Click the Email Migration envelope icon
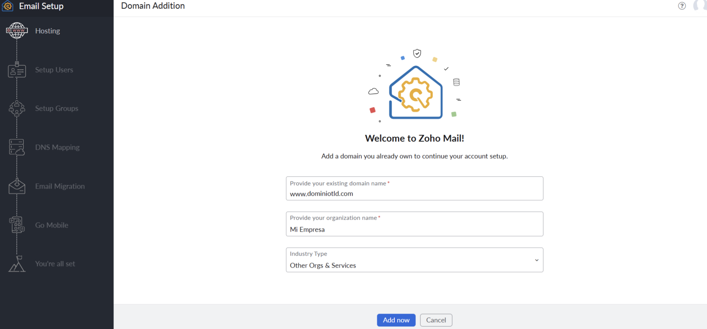 [17, 186]
